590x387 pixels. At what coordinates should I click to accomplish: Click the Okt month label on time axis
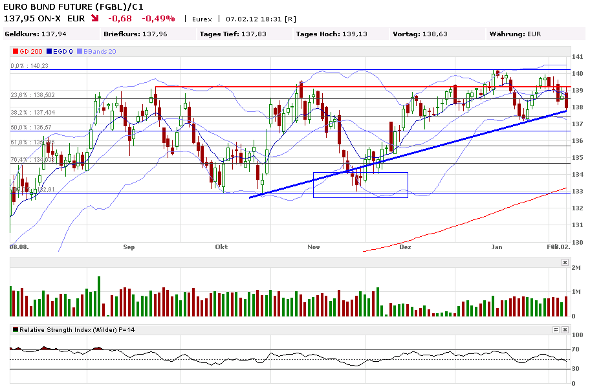click(x=221, y=247)
